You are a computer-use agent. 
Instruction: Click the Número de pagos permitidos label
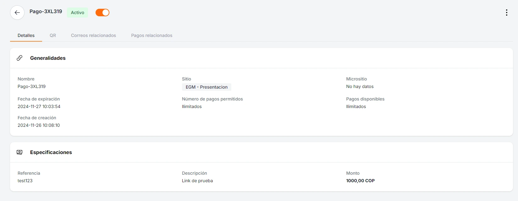coord(212,99)
